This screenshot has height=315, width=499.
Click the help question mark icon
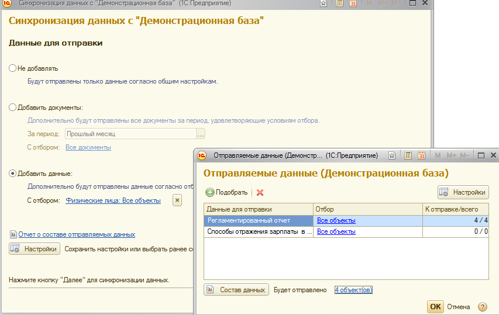point(483,306)
